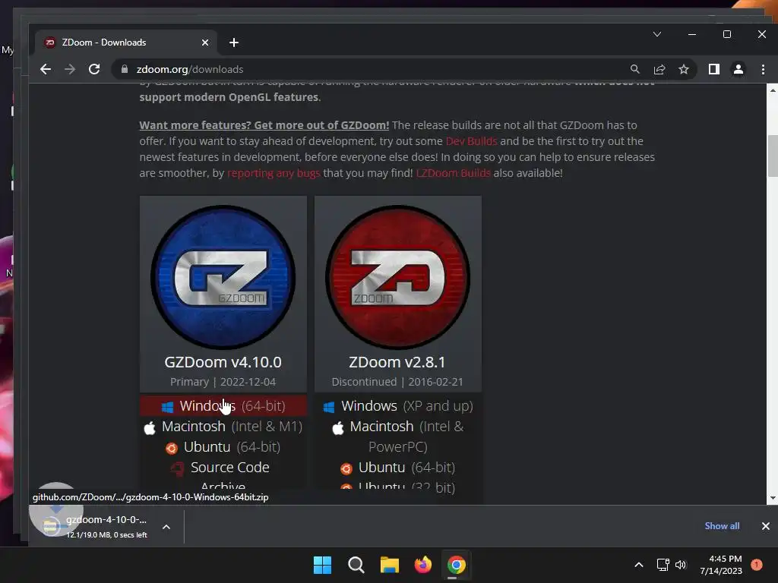This screenshot has width=778, height=583.
Task: Click the Windows logo beside ZDoom Windows
Action: (x=328, y=407)
